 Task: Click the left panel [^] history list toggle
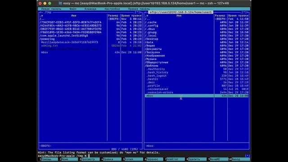[137, 12]
